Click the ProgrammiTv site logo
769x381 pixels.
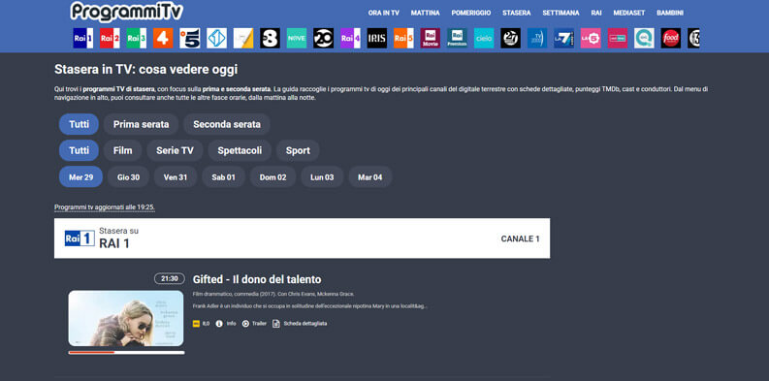(x=126, y=12)
